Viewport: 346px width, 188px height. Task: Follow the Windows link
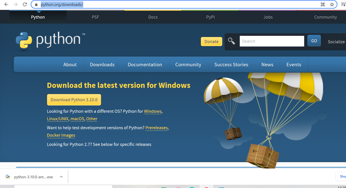click(153, 111)
